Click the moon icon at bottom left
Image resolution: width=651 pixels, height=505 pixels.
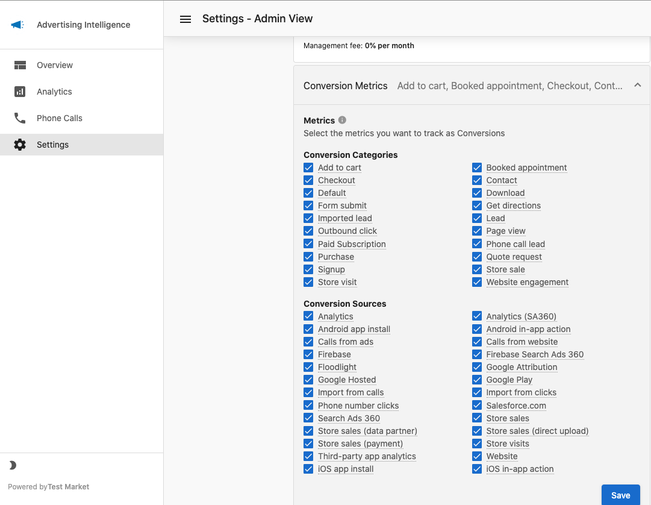coord(13,465)
